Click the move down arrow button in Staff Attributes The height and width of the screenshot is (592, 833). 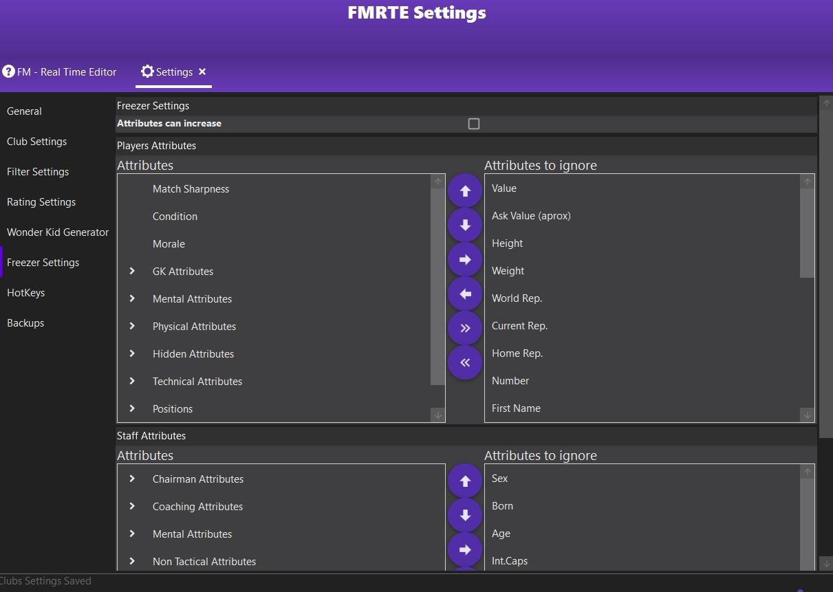pos(465,516)
